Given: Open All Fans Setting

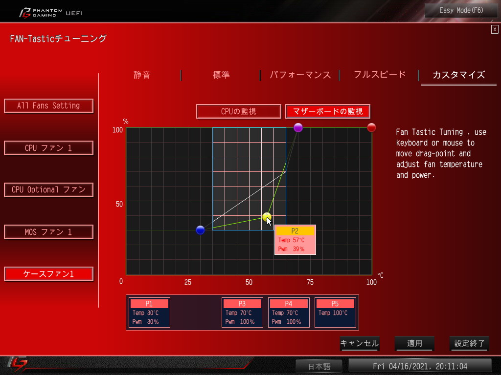Looking at the screenshot, I should 48,106.
